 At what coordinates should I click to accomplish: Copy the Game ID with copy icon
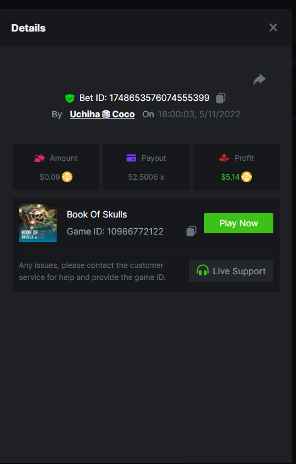click(x=191, y=231)
